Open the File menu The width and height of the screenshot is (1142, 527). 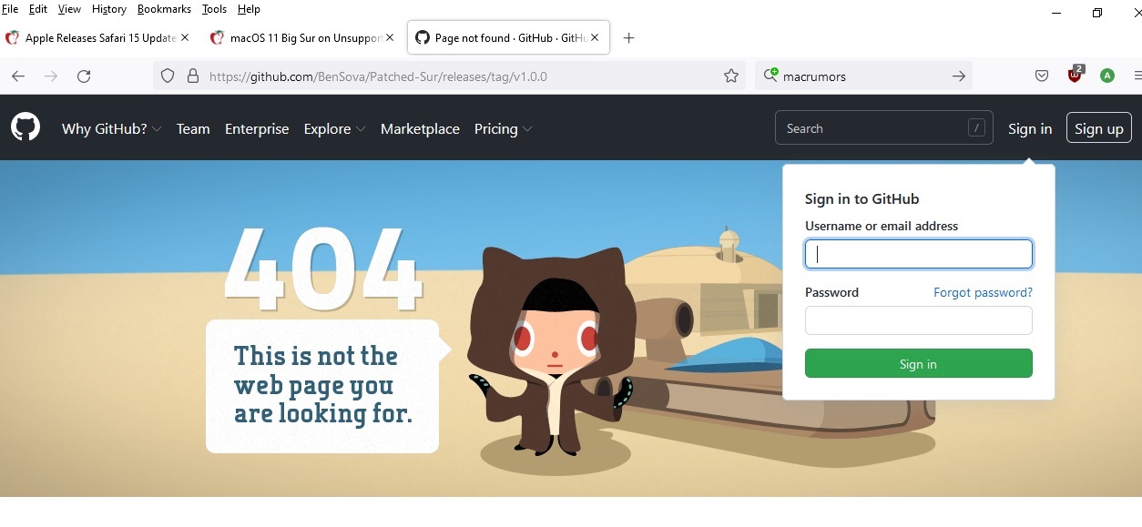click(x=10, y=9)
